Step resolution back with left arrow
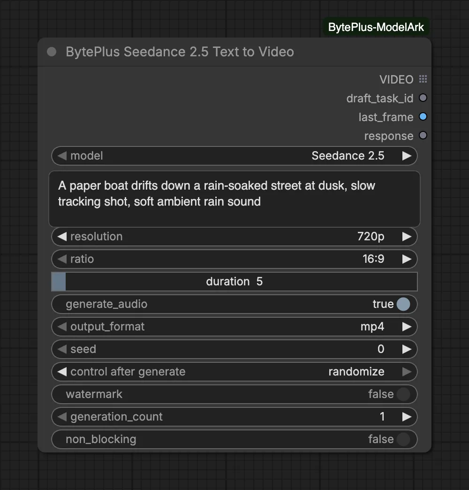Image resolution: width=469 pixels, height=490 pixels. 62,237
